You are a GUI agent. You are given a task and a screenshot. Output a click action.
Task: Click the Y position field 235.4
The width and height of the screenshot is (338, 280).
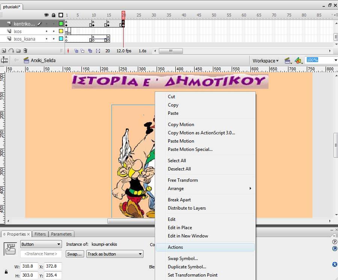53,275
